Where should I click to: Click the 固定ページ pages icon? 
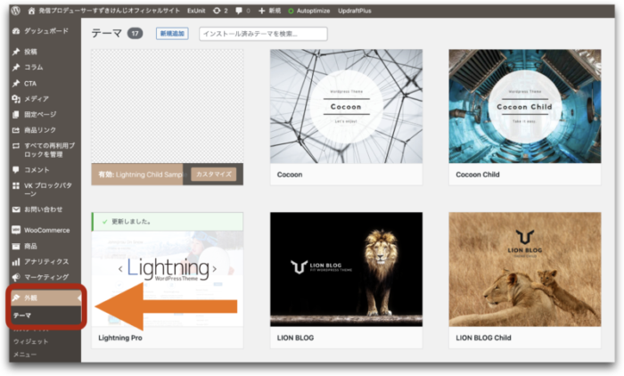(x=16, y=115)
